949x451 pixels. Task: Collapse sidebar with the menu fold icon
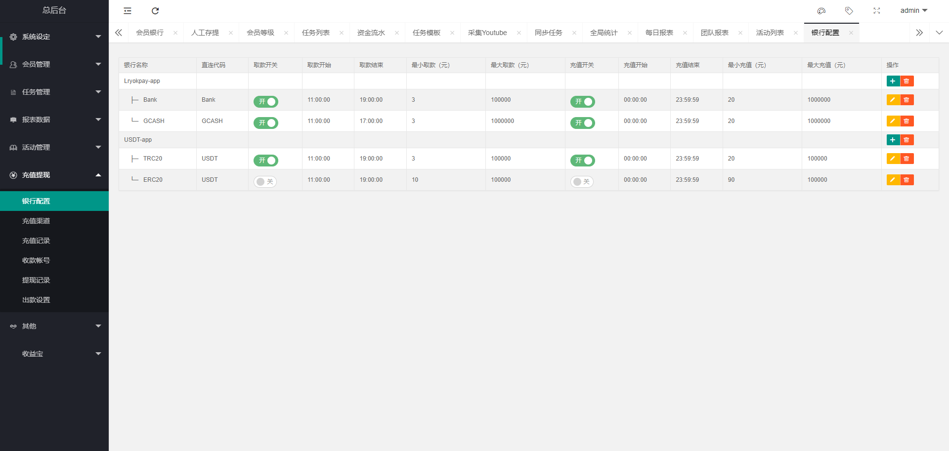point(128,11)
